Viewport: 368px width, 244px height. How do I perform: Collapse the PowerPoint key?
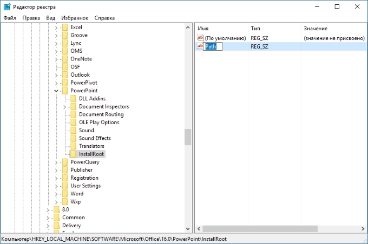pyautogui.click(x=56, y=91)
